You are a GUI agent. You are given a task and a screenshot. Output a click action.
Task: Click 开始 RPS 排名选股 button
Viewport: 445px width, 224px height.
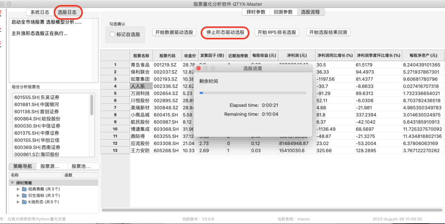coord(277,32)
